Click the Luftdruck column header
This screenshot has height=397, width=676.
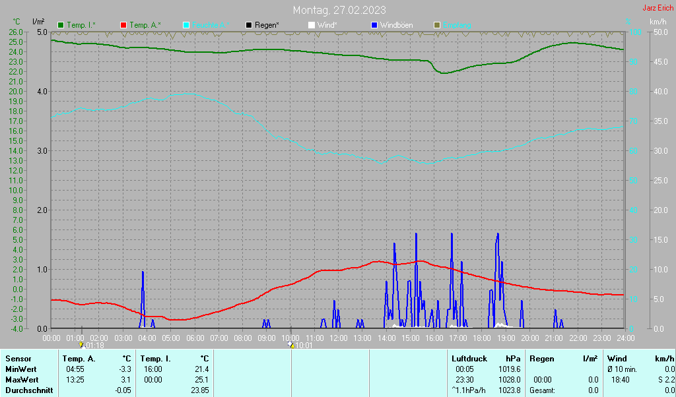click(469, 358)
